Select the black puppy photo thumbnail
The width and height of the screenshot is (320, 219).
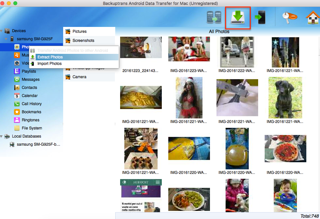[x=285, y=98]
